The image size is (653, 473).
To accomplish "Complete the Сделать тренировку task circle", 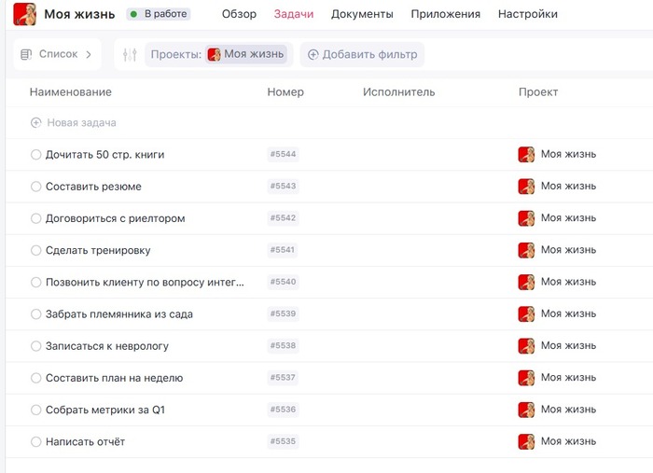I will pos(36,250).
